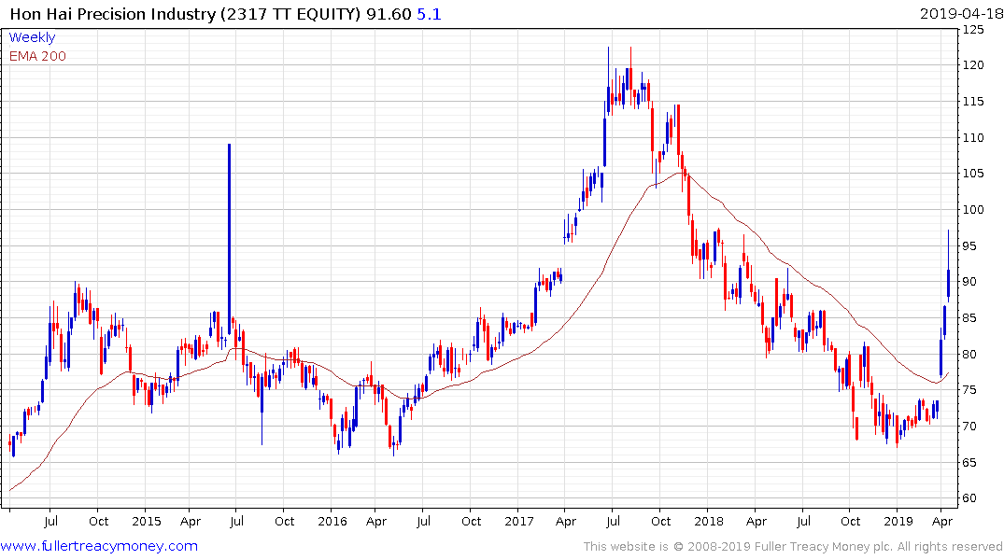This screenshot has height=560, width=1004.
Task: Click the 90 price axis label
Action: click(970, 282)
